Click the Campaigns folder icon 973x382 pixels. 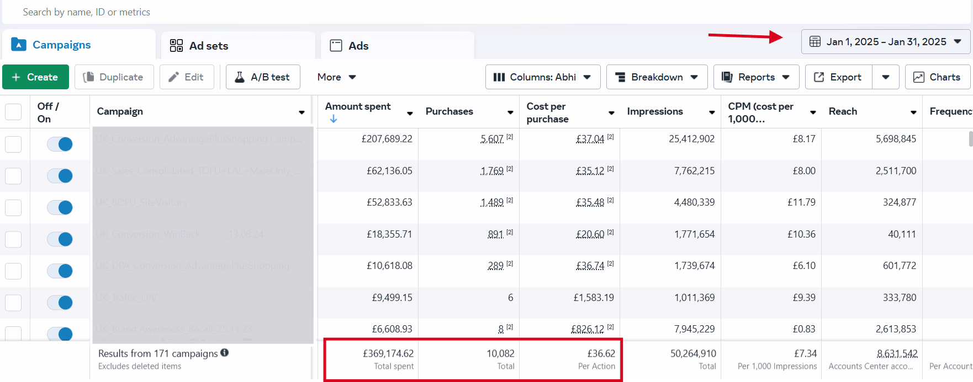pyautogui.click(x=19, y=45)
